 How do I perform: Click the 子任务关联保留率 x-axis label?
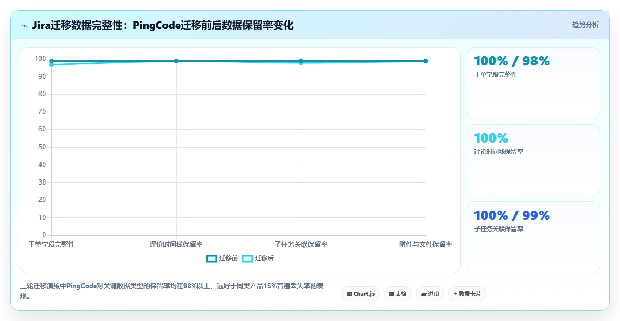click(x=301, y=244)
